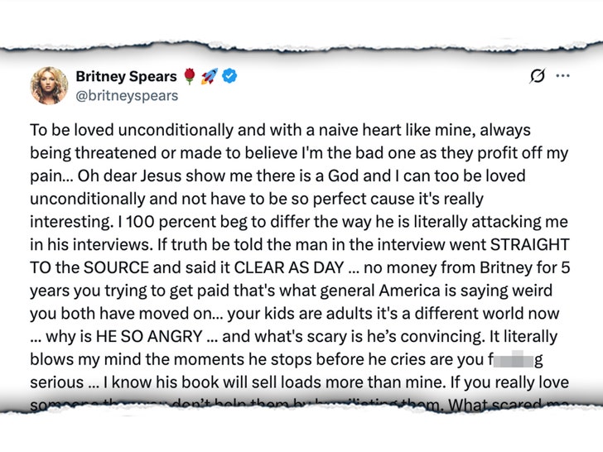Click the blue verified checkmark badge
This screenshot has height=452, width=603.
[x=231, y=76]
